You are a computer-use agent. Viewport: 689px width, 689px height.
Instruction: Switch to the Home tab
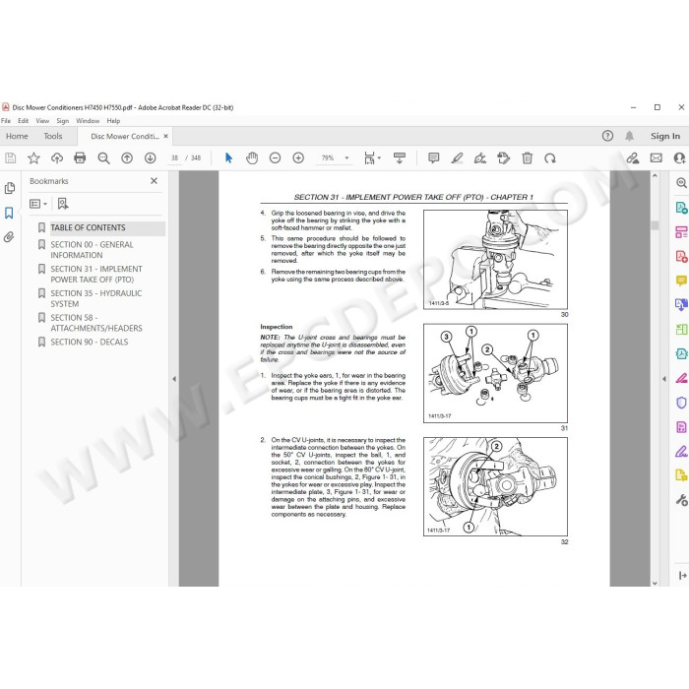[x=17, y=136]
